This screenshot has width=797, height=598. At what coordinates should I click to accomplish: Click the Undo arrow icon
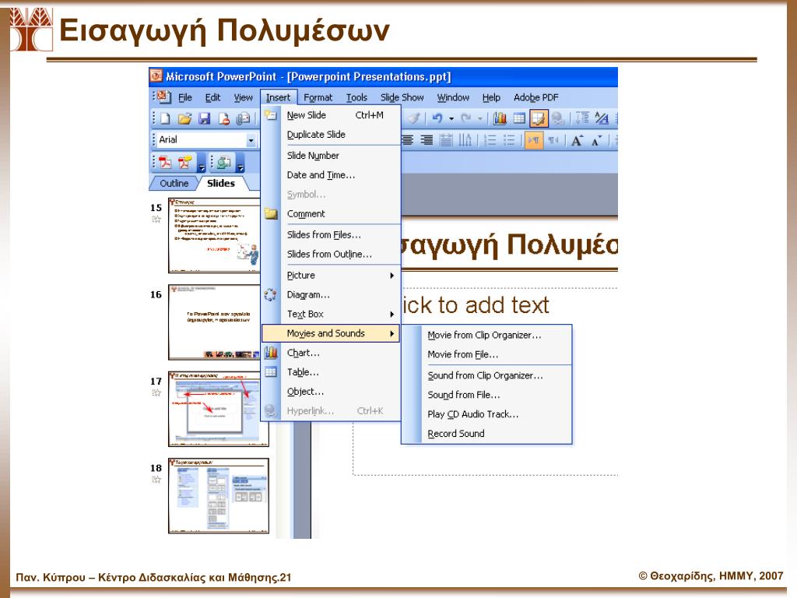pos(437,118)
